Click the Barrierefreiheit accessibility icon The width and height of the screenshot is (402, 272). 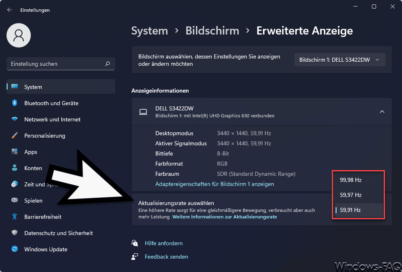coord(15,216)
